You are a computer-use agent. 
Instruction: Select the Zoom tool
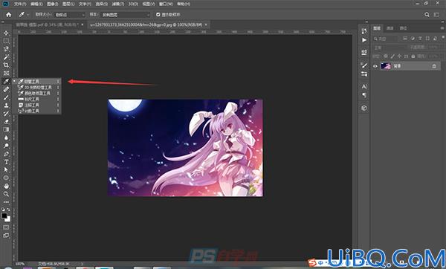point(6,194)
